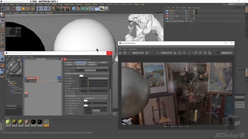This screenshot has width=248, height=139.
Task: Open viewport Options menu
Action: pos(30,13)
